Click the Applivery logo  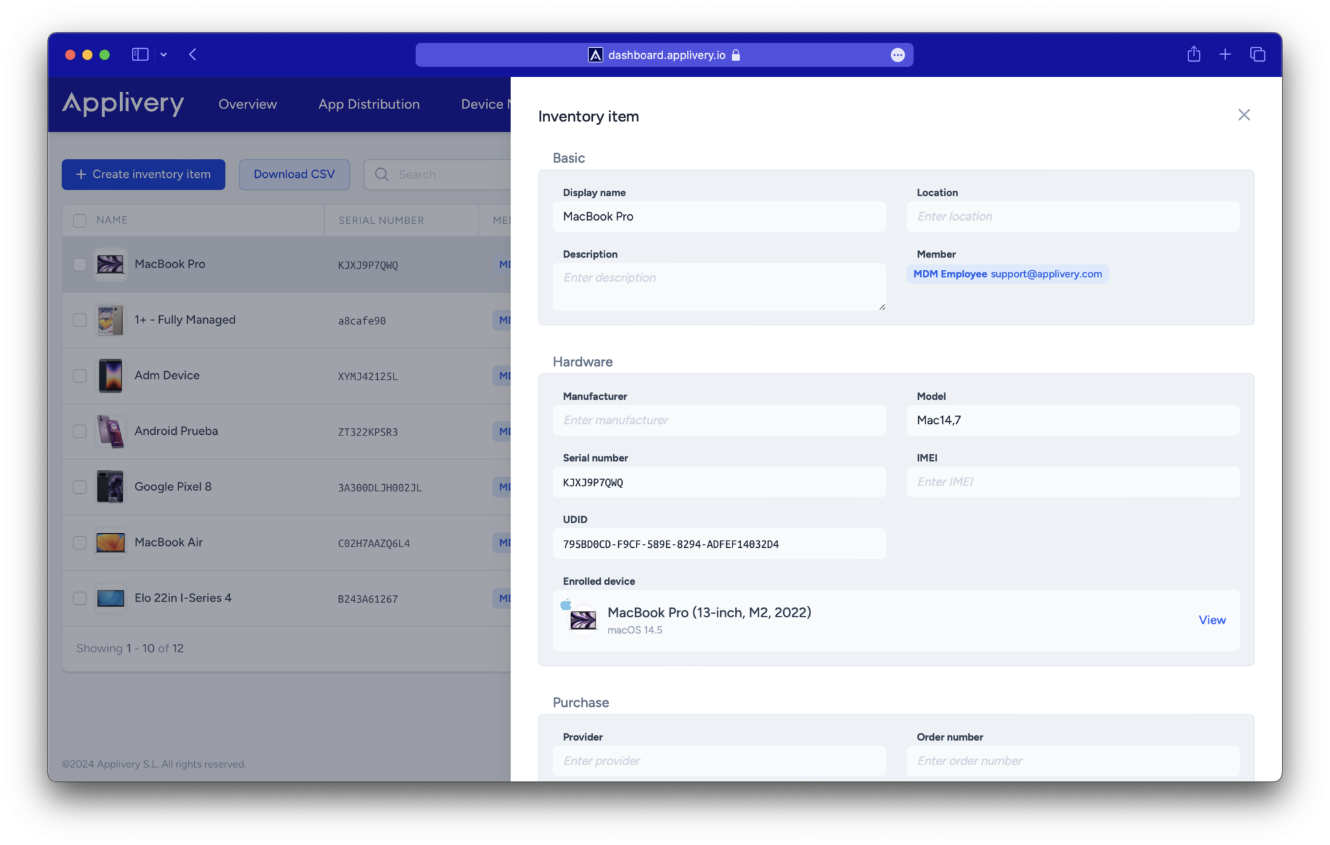tap(123, 104)
